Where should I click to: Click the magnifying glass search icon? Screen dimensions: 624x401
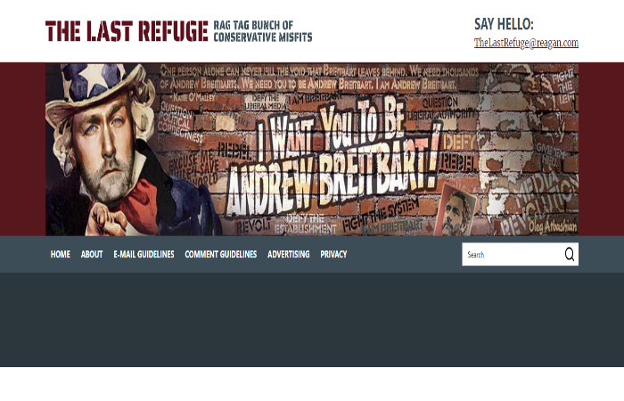(570, 254)
